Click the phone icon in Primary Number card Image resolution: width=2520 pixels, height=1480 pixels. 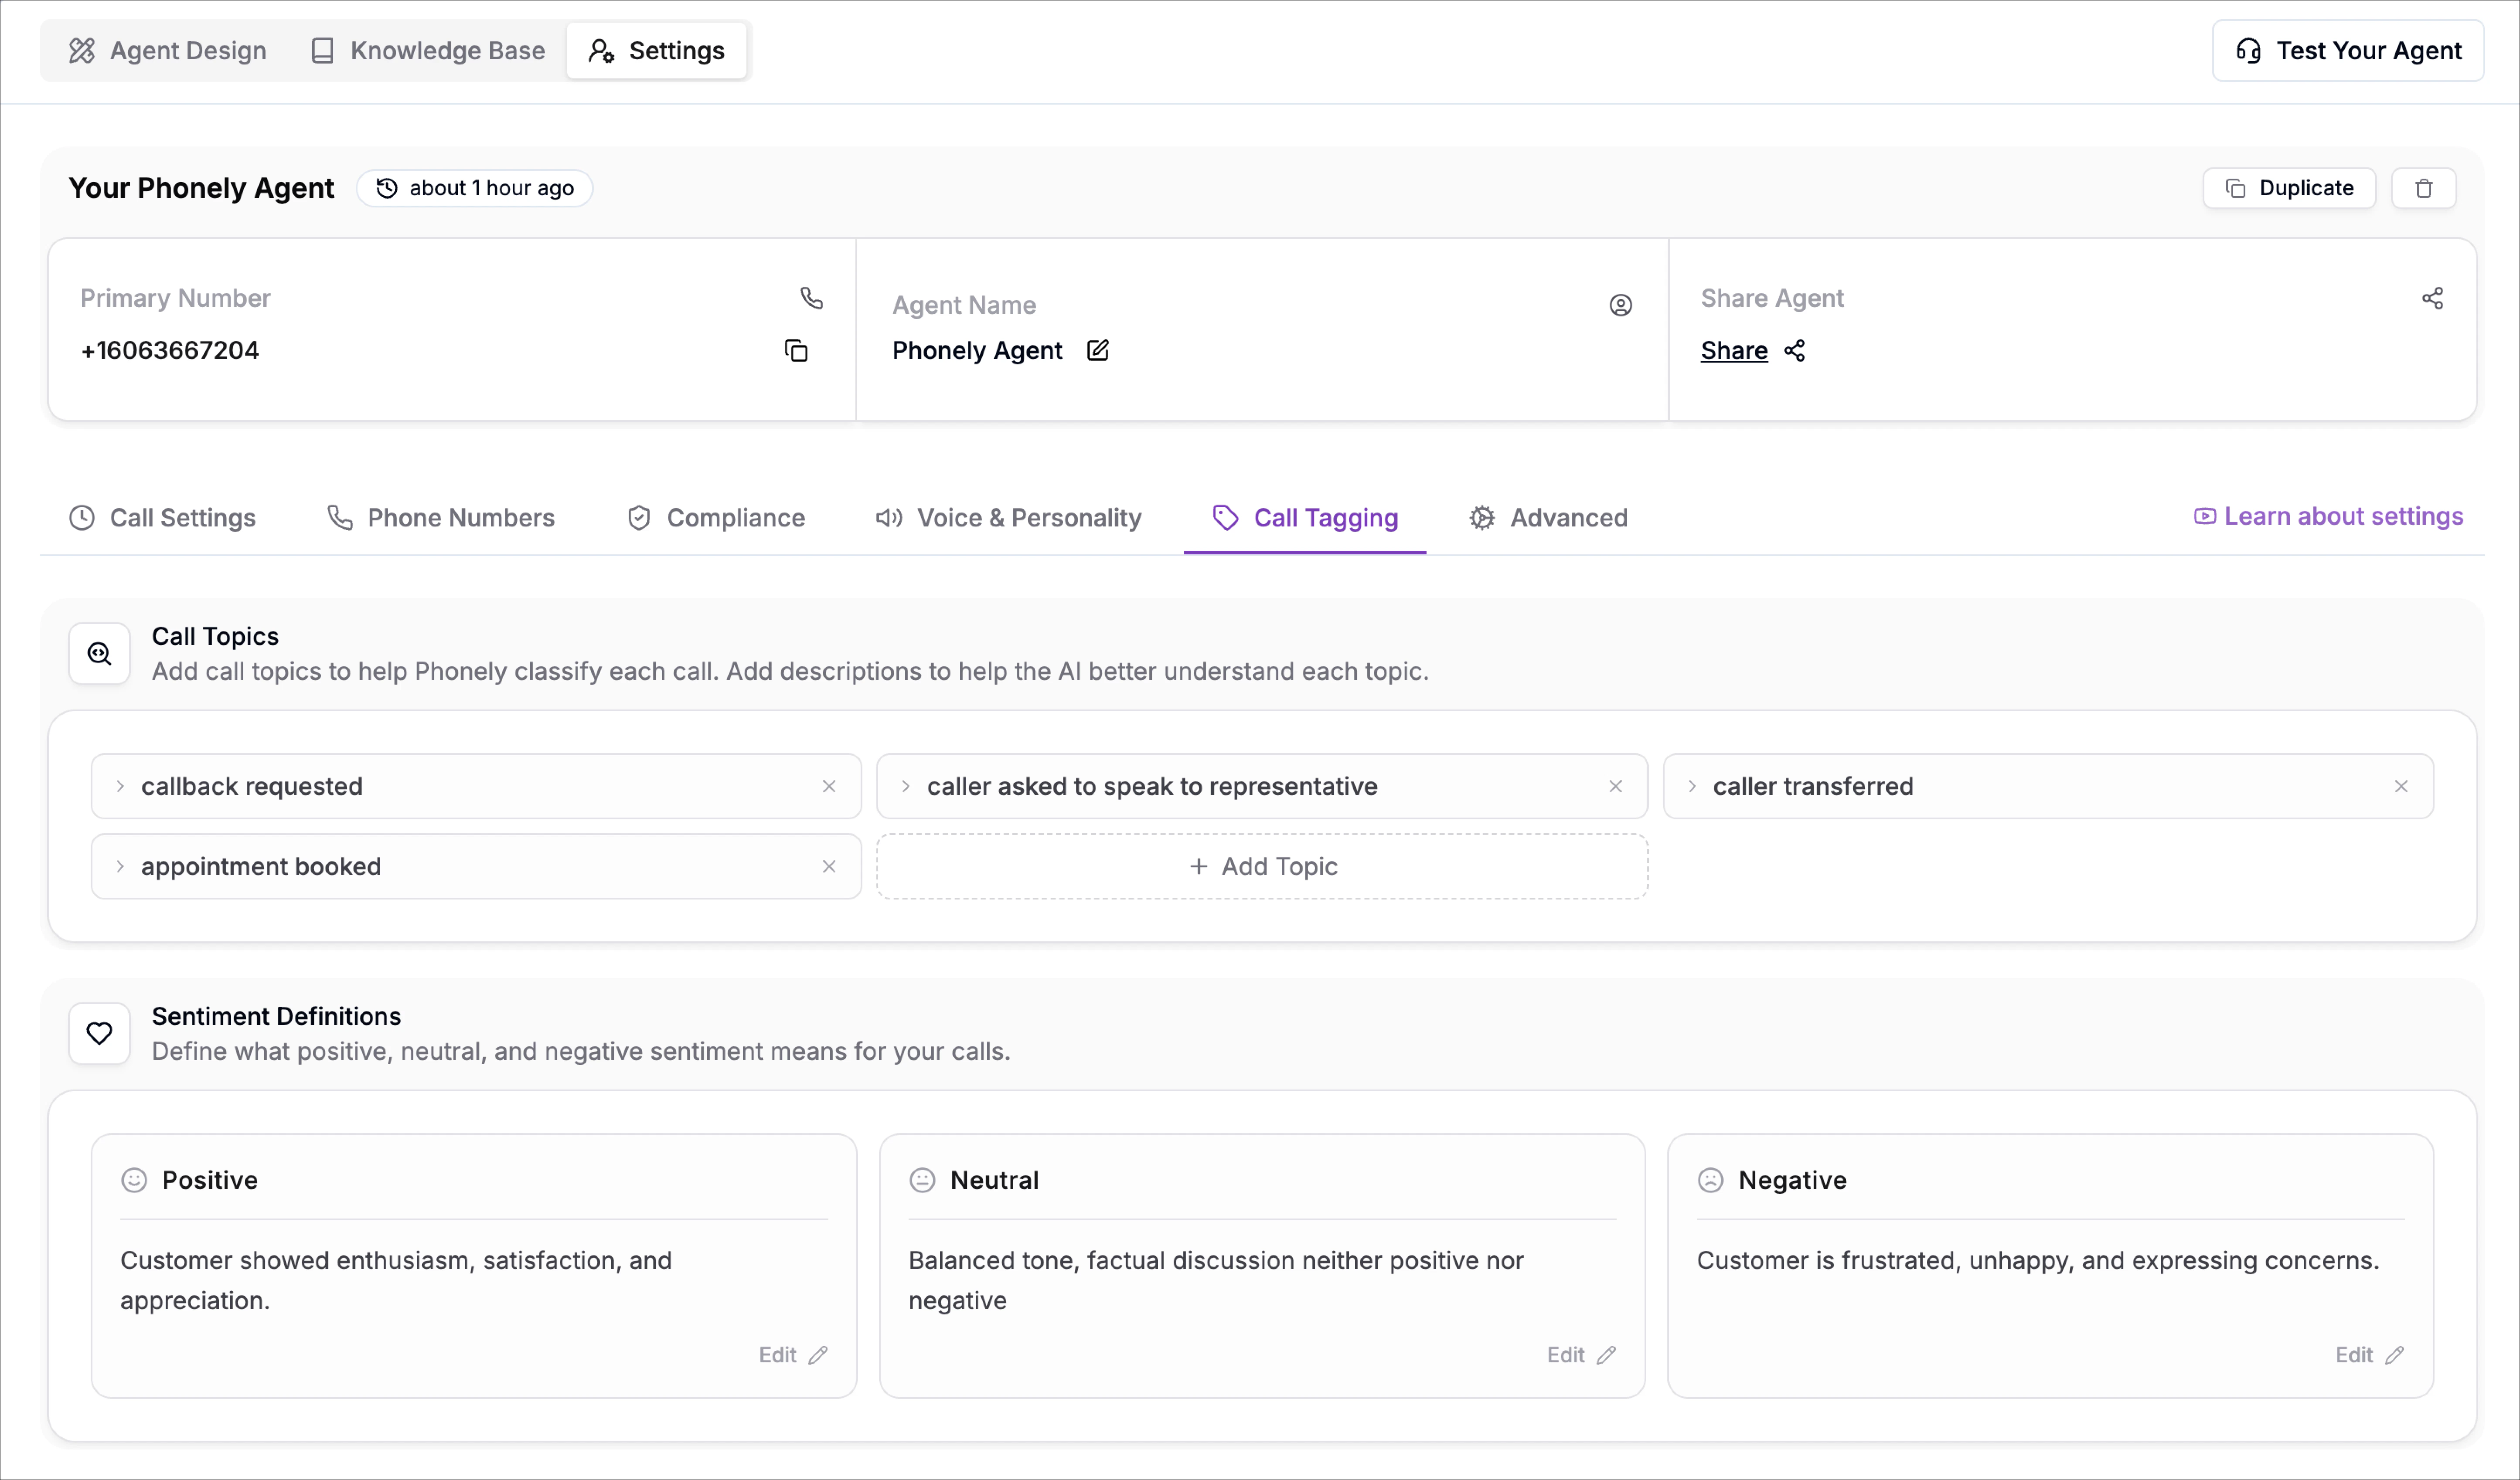[811, 298]
